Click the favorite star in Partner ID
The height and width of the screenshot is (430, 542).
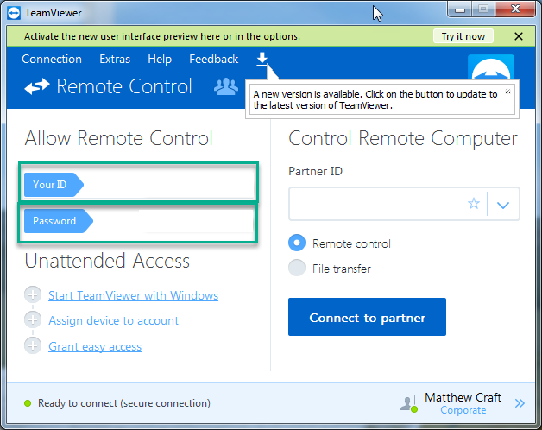[x=474, y=204]
